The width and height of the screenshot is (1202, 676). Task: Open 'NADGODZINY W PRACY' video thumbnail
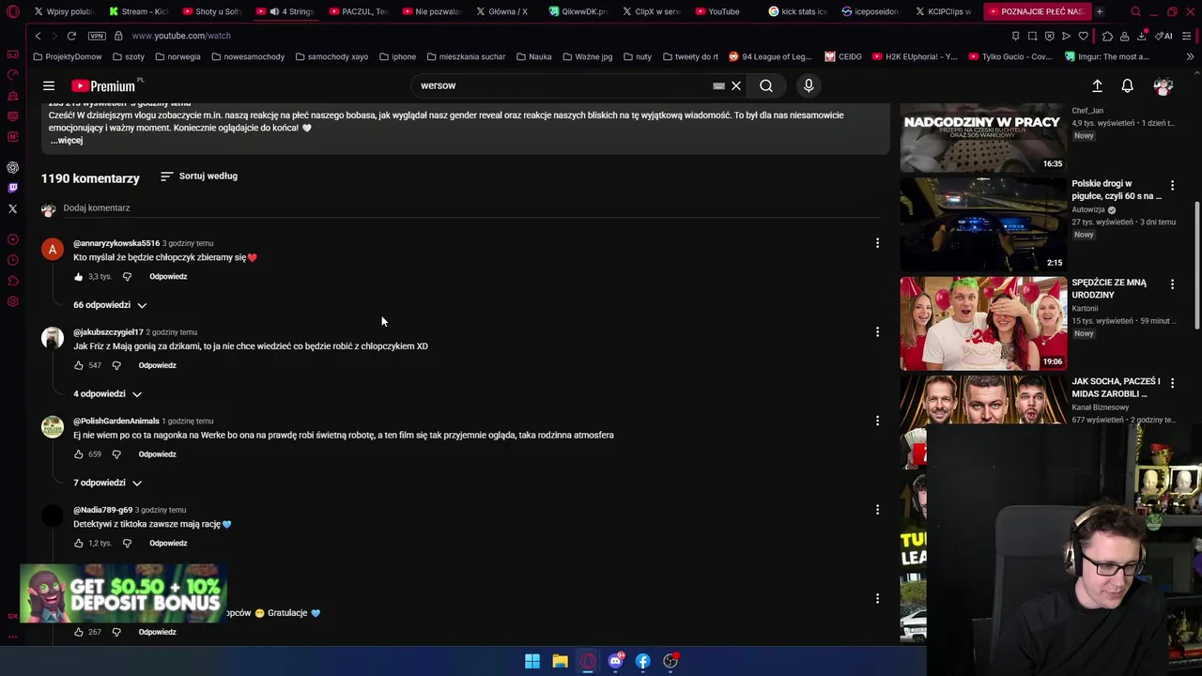click(x=983, y=138)
